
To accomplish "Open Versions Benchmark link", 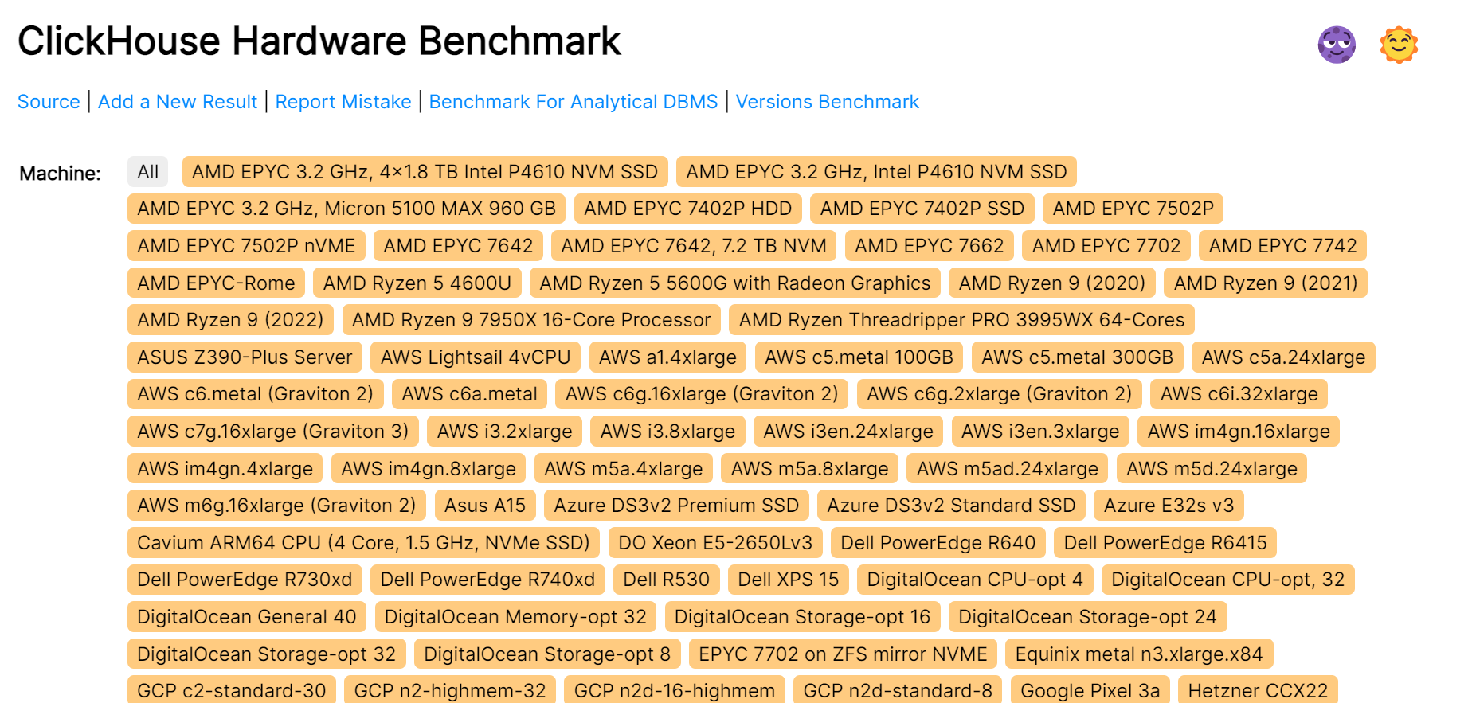I will point(828,102).
